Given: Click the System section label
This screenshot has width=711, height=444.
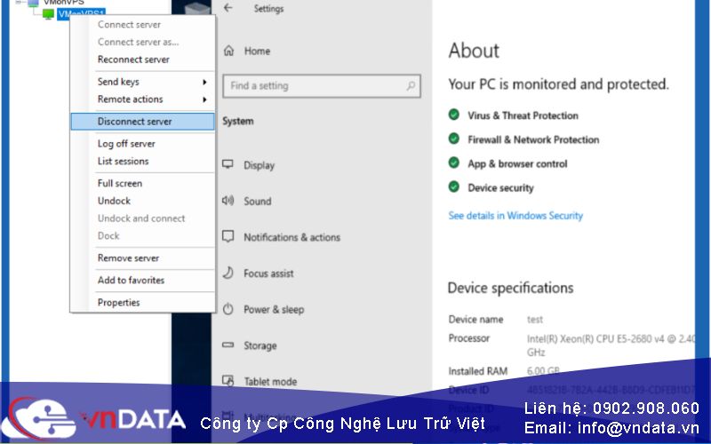Looking at the screenshot, I should pyautogui.click(x=238, y=122).
